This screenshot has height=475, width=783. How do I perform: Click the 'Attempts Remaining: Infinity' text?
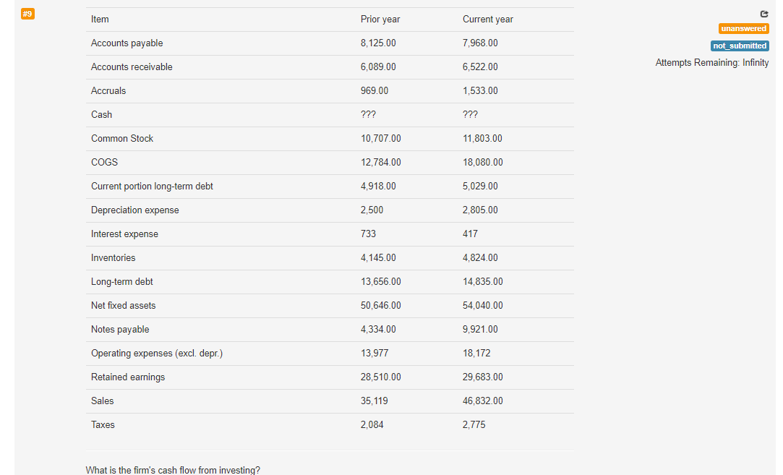(711, 63)
